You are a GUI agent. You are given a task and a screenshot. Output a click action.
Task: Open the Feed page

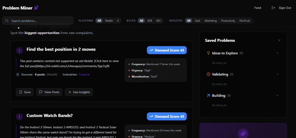click(x=258, y=8)
